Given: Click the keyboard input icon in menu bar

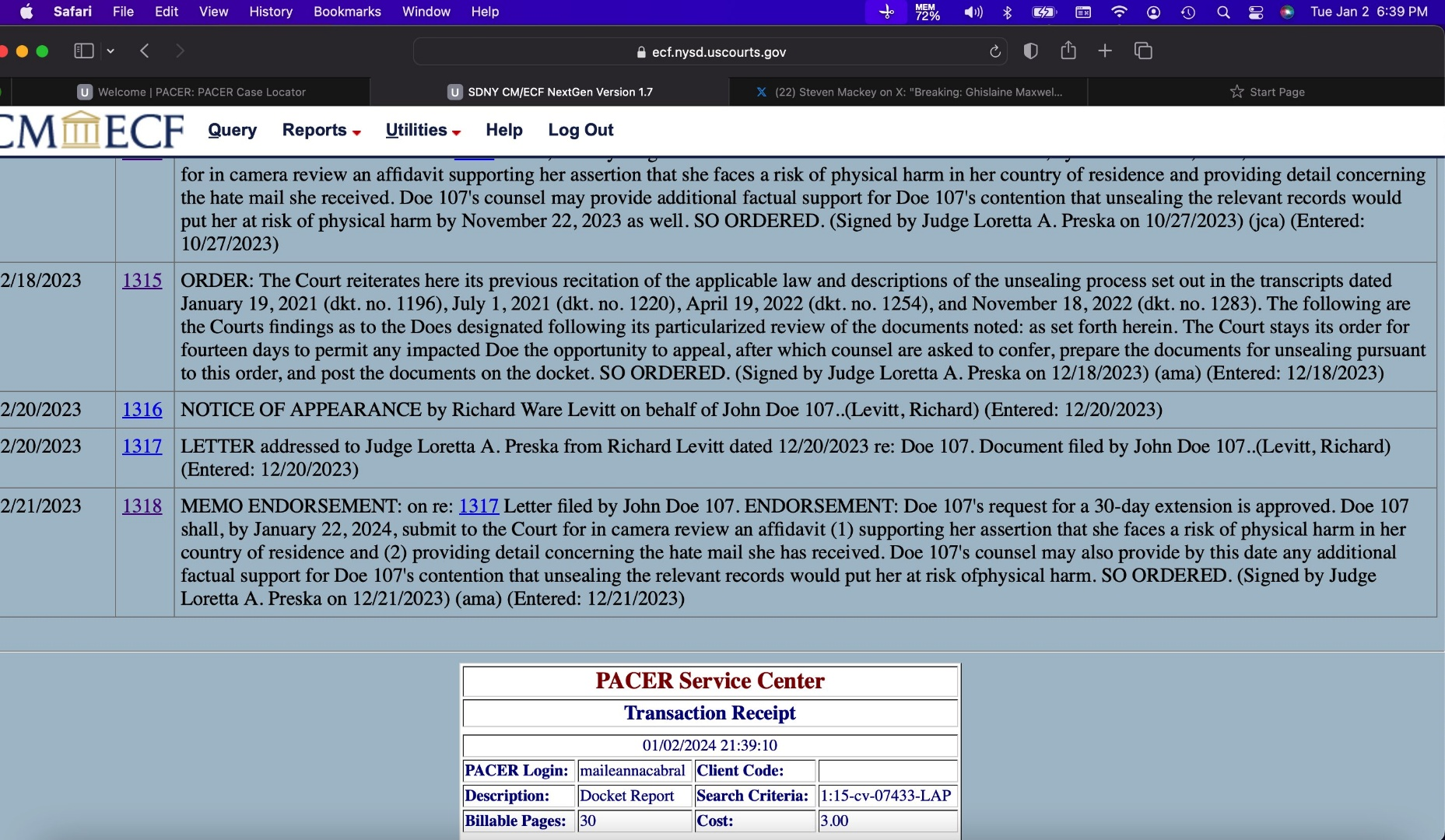Looking at the screenshot, I should click(1083, 12).
